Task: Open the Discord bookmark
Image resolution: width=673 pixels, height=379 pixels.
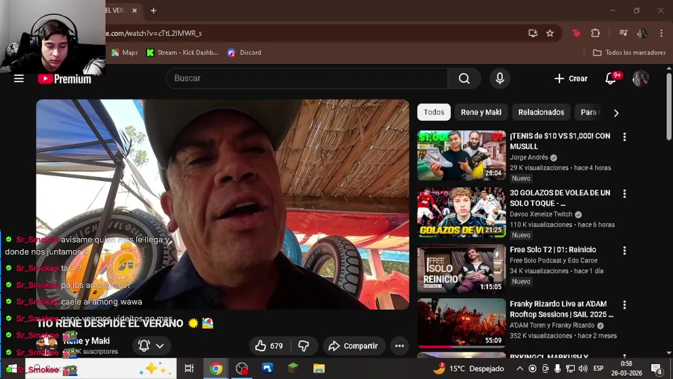Action: tap(244, 53)
